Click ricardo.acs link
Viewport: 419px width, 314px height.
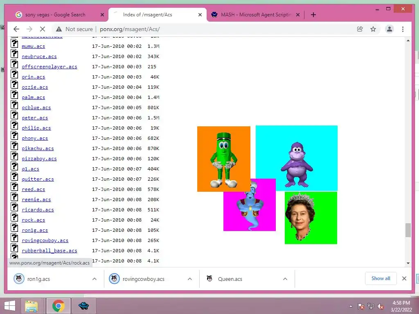[x=38, y=210]
